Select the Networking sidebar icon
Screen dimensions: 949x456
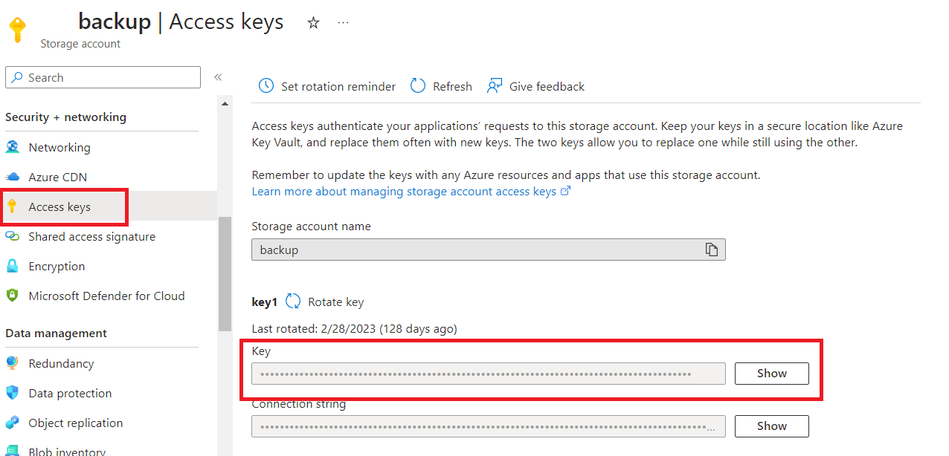13,147
